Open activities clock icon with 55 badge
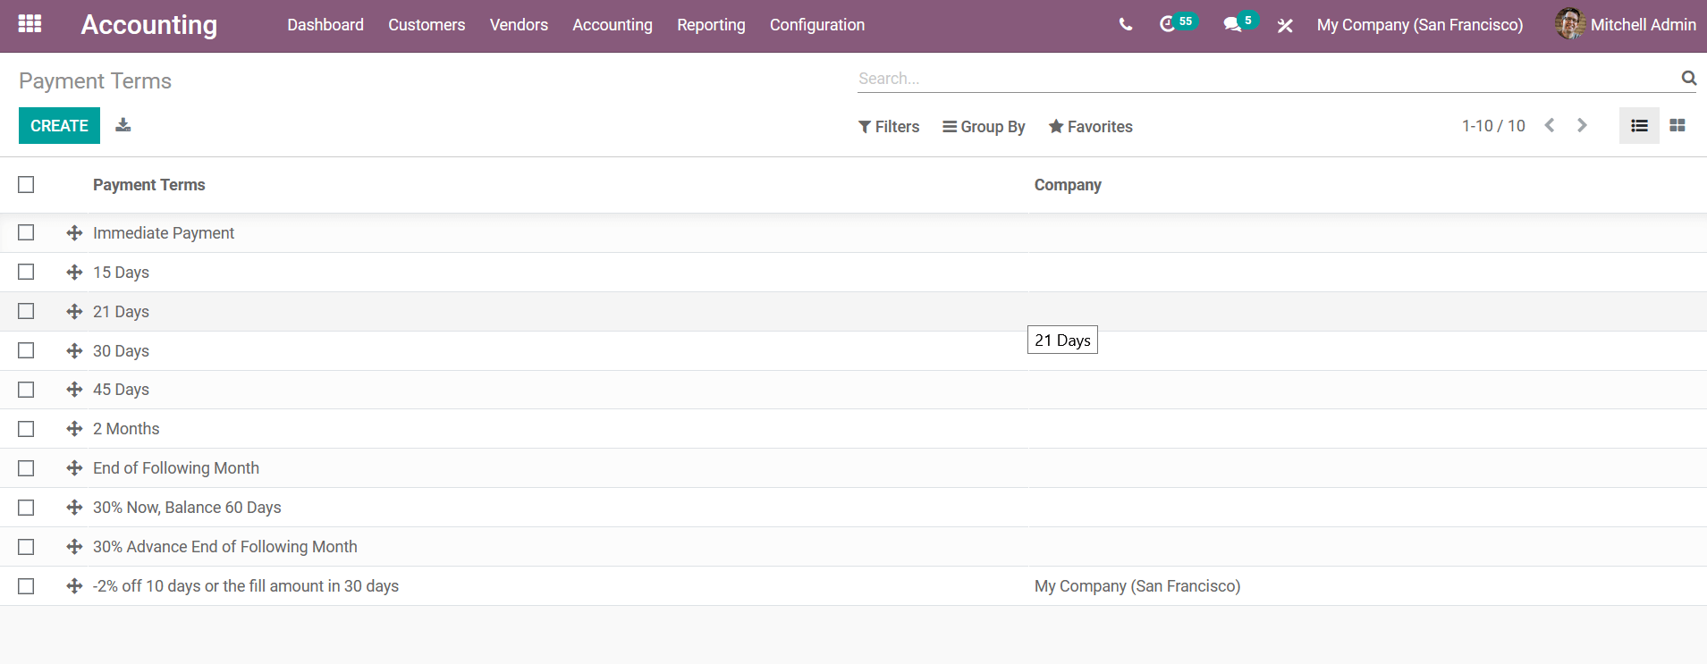This screenshot has width=1707, height=664. pyautogui.click(x=1178, y=23)
